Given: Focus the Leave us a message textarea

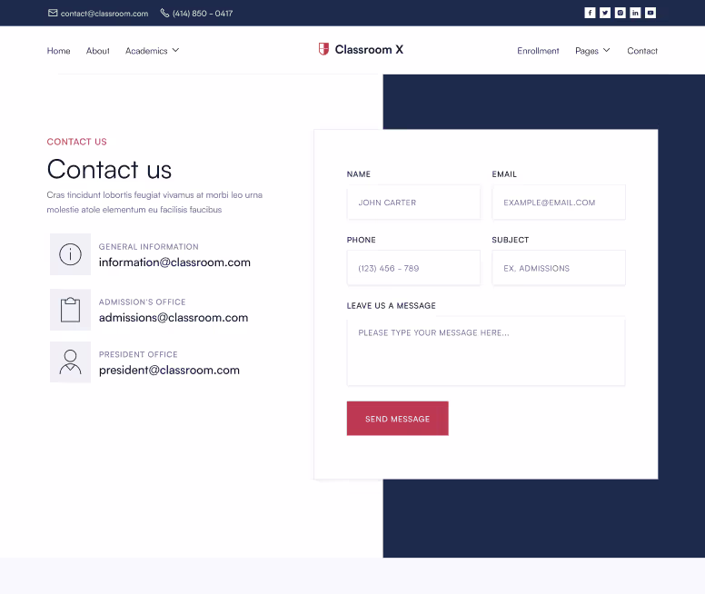Looking at the screenshot, I should pos(485,351).
